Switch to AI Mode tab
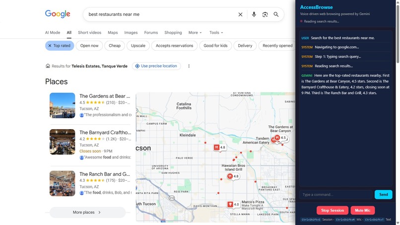Viewport: 400px width, 225px height. click(x=53, y=33)
